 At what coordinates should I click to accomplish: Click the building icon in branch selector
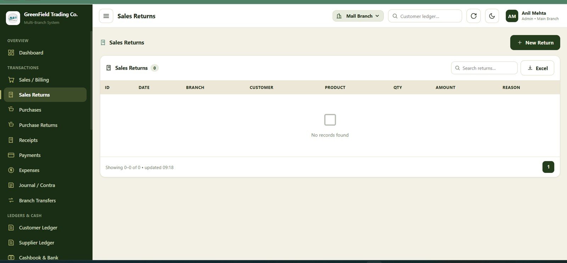(339, 16)
